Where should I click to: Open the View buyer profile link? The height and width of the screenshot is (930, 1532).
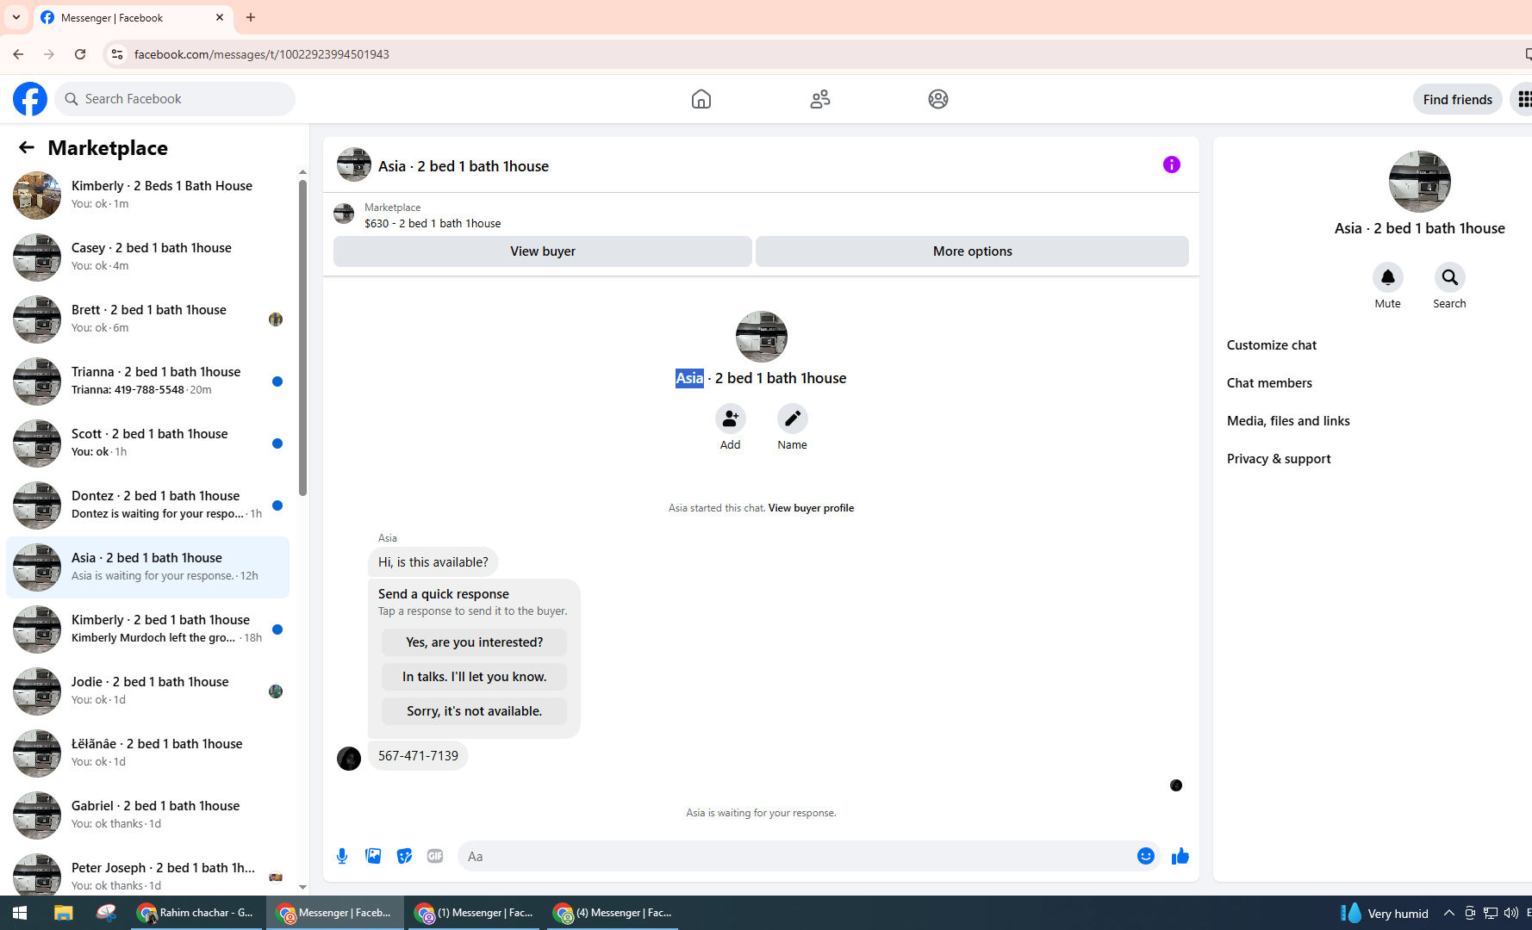(x=811, y=508)
